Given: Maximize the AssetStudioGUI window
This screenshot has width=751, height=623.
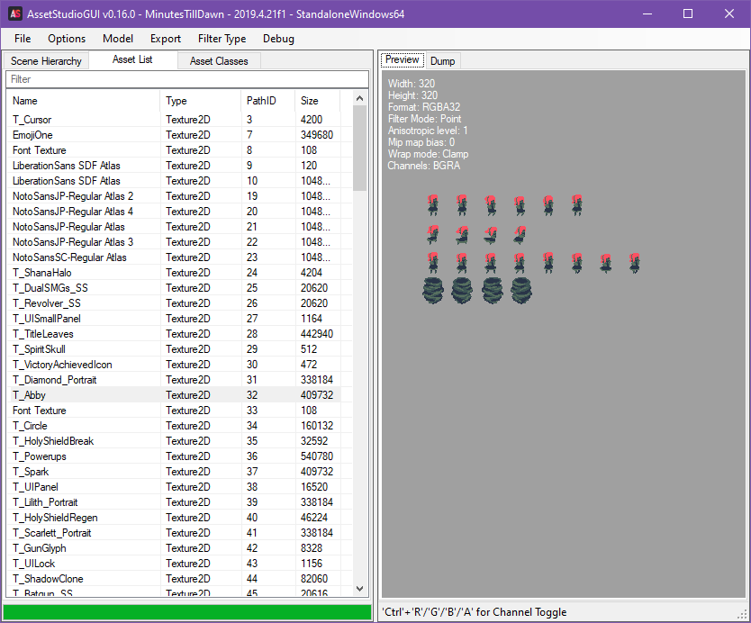Looking at the screenshot, I should point(688,14).
